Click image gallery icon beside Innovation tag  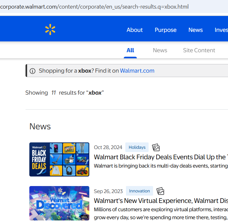pos(160,191)
